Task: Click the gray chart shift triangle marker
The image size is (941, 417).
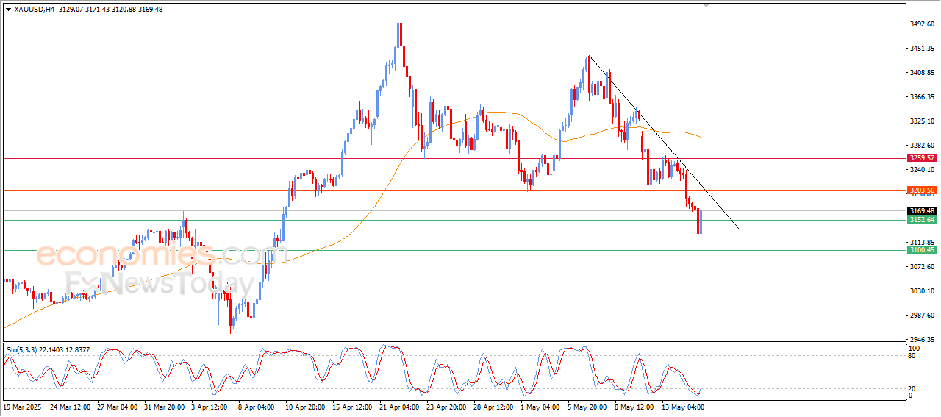Action: [x=706, y=6]
